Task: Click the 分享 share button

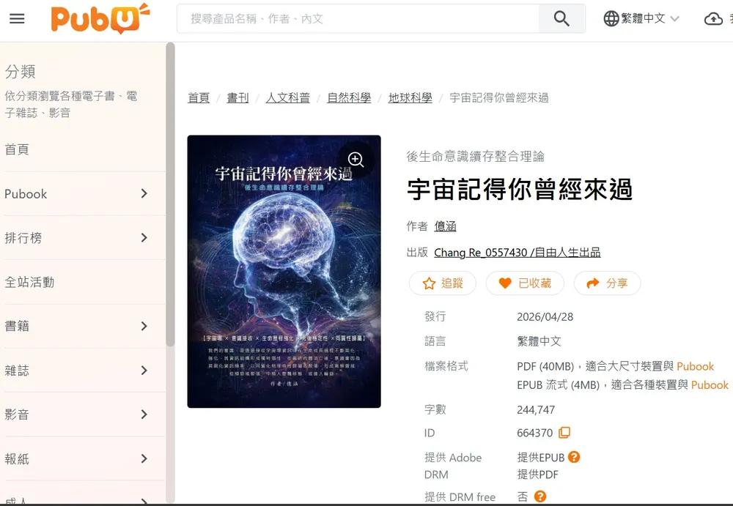Action: click(607, 283)
